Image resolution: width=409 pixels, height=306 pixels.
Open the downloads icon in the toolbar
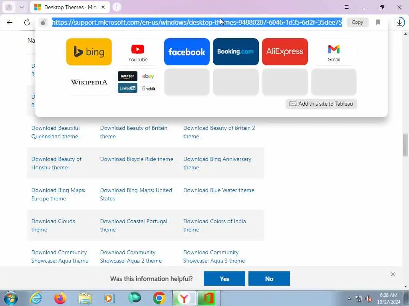coord(399,22)
